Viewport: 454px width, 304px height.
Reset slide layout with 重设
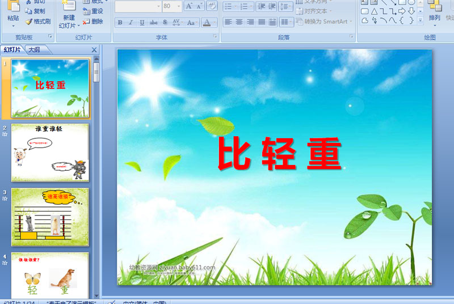coord(93,11)
